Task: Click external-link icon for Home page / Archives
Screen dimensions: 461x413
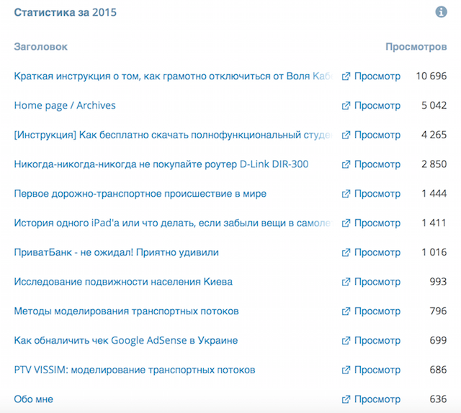Action: (346, 106)
